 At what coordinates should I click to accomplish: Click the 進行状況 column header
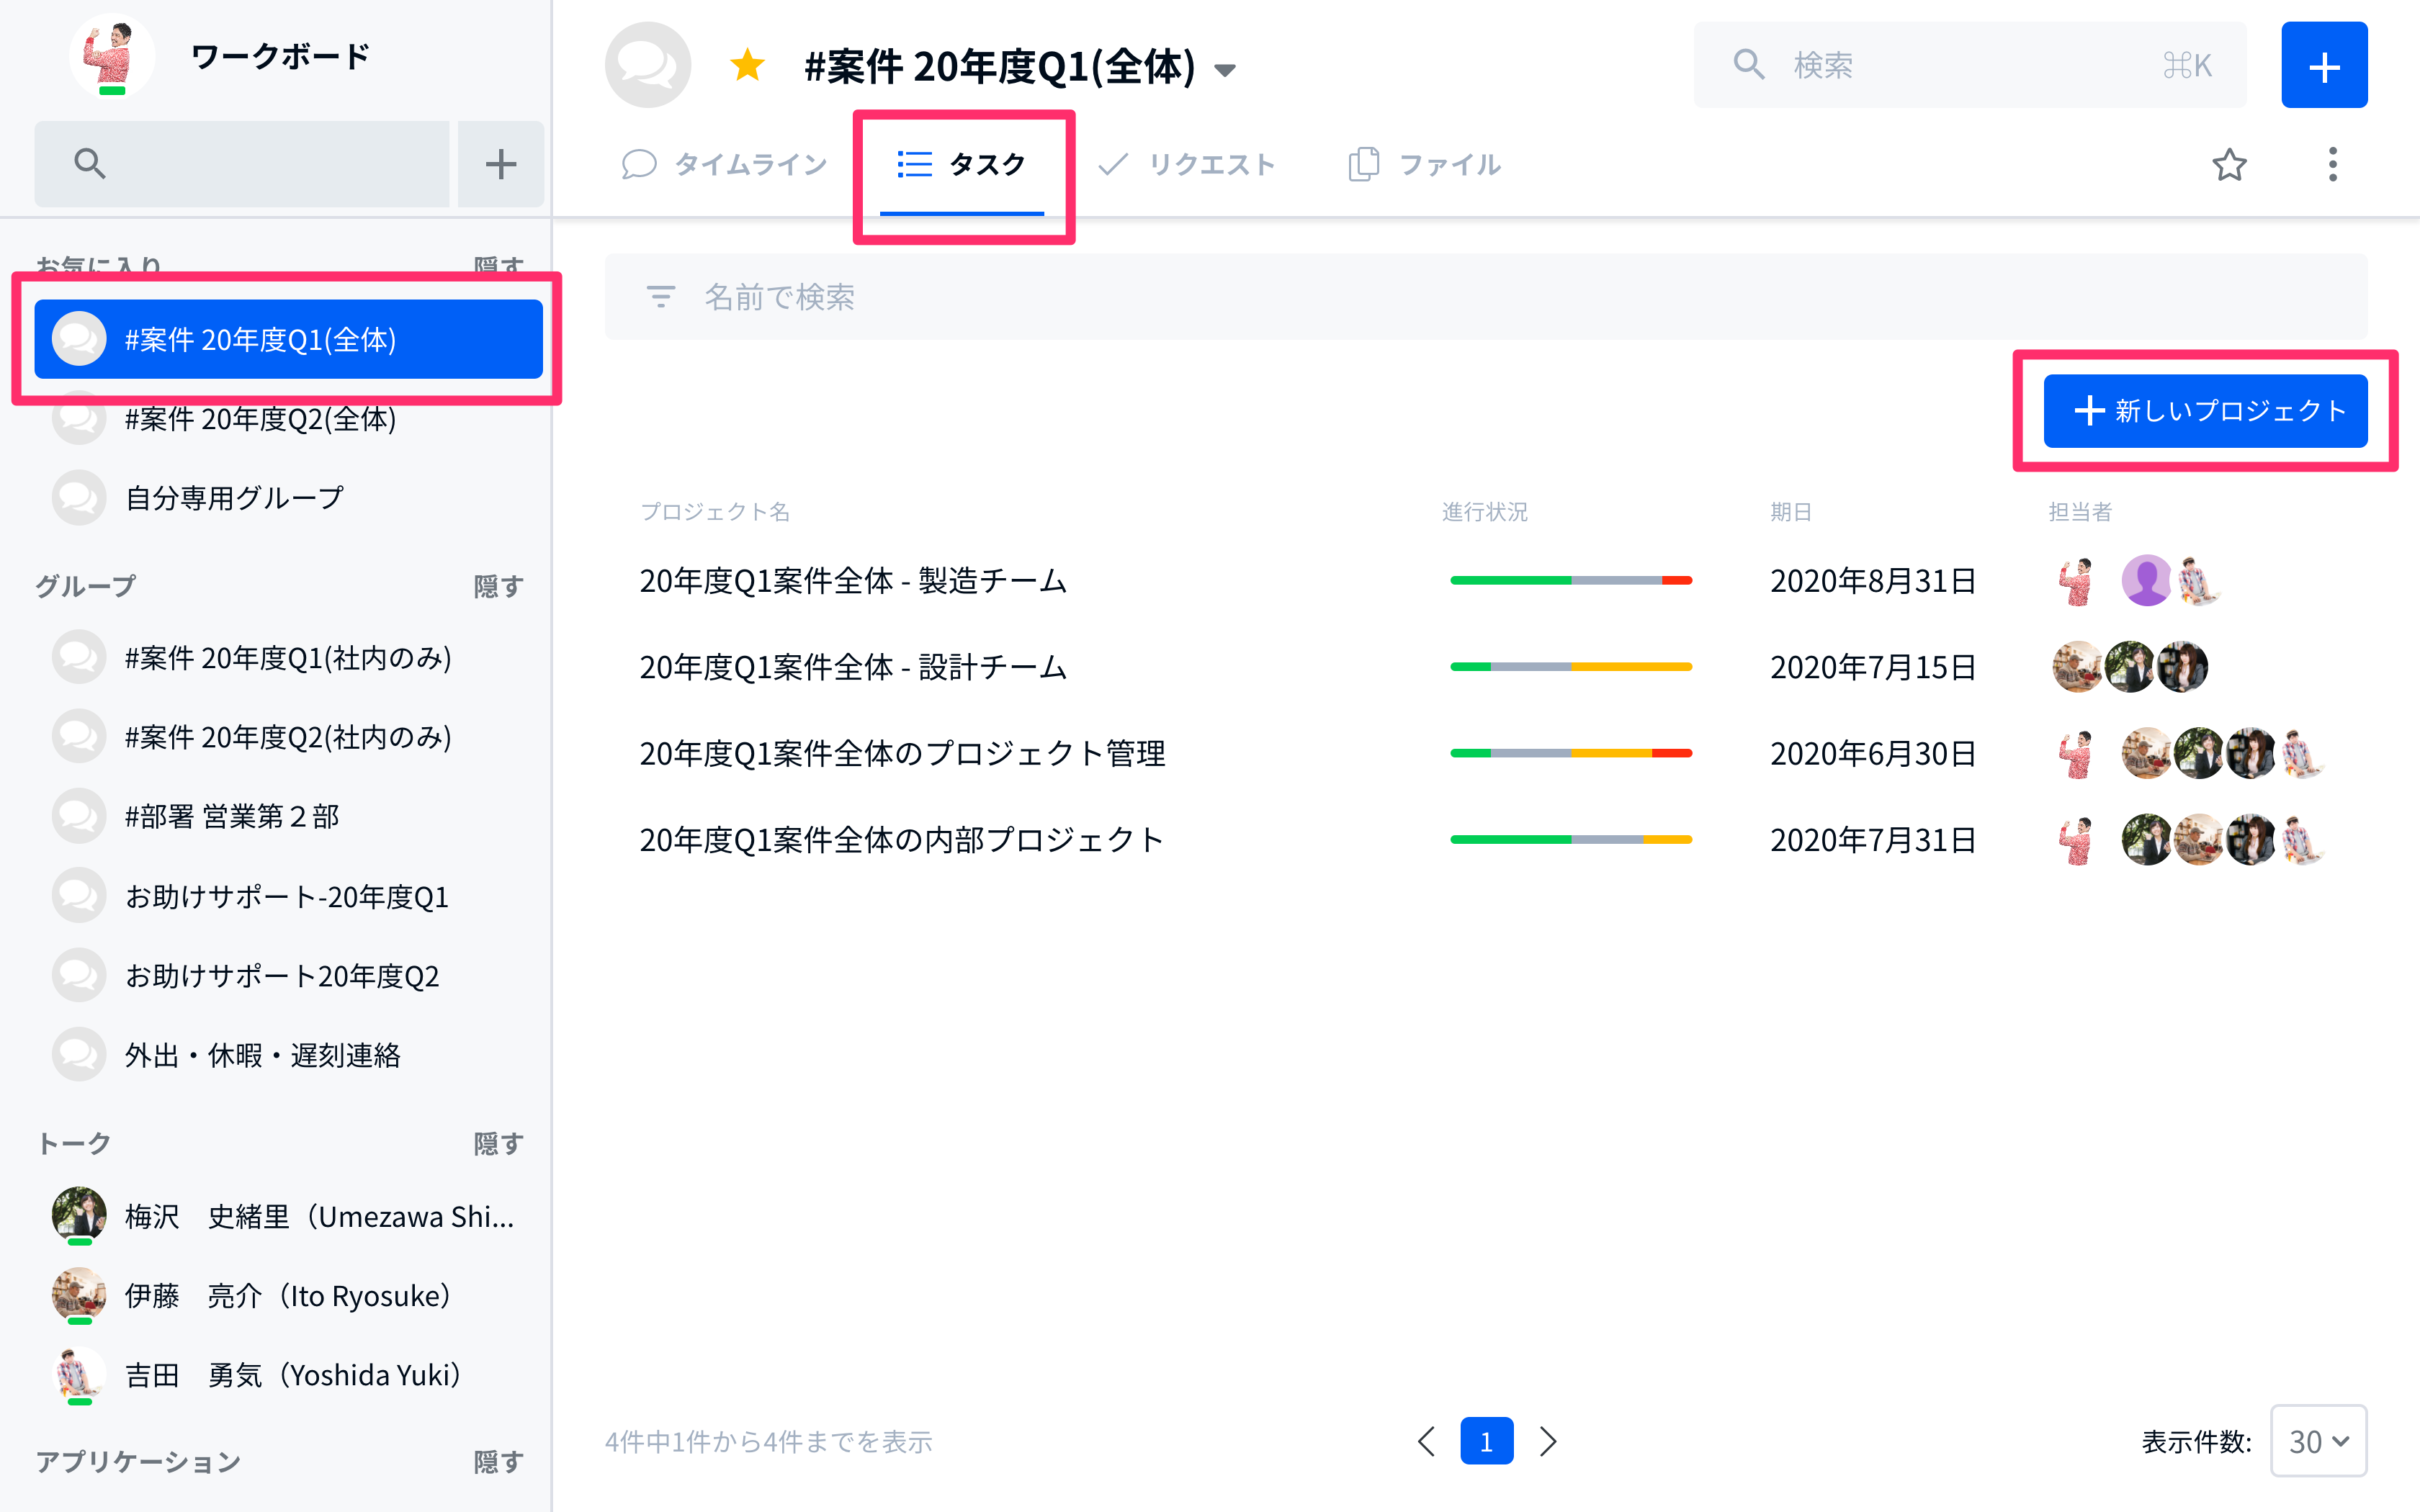click(x=1485, y=512)
